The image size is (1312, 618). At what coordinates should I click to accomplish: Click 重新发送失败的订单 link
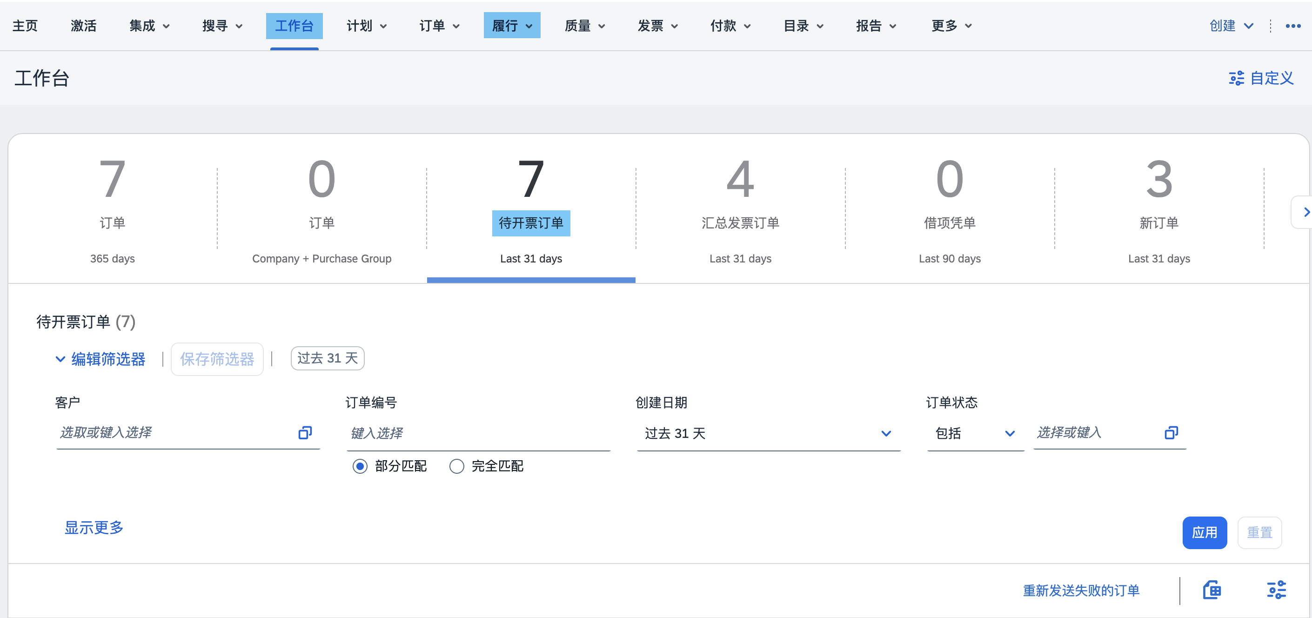1081,591
